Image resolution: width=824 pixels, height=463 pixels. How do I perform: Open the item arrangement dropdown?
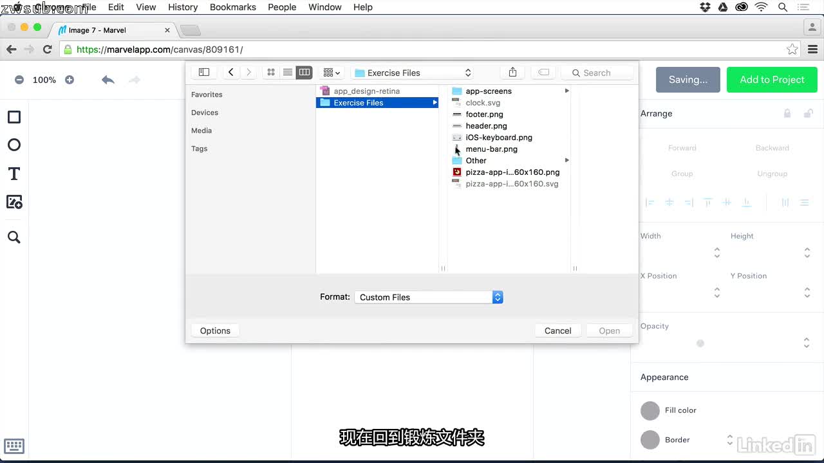[332, 73]
